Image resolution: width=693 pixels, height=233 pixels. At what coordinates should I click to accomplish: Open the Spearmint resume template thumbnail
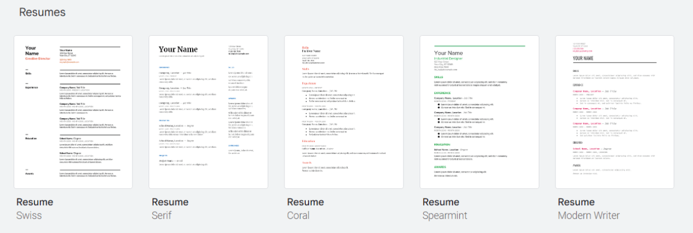coord(480,112)
